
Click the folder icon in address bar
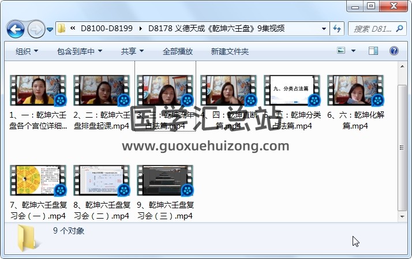(x=62, y=28)
